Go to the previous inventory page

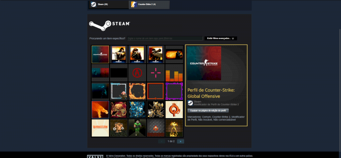coord(162,141)
